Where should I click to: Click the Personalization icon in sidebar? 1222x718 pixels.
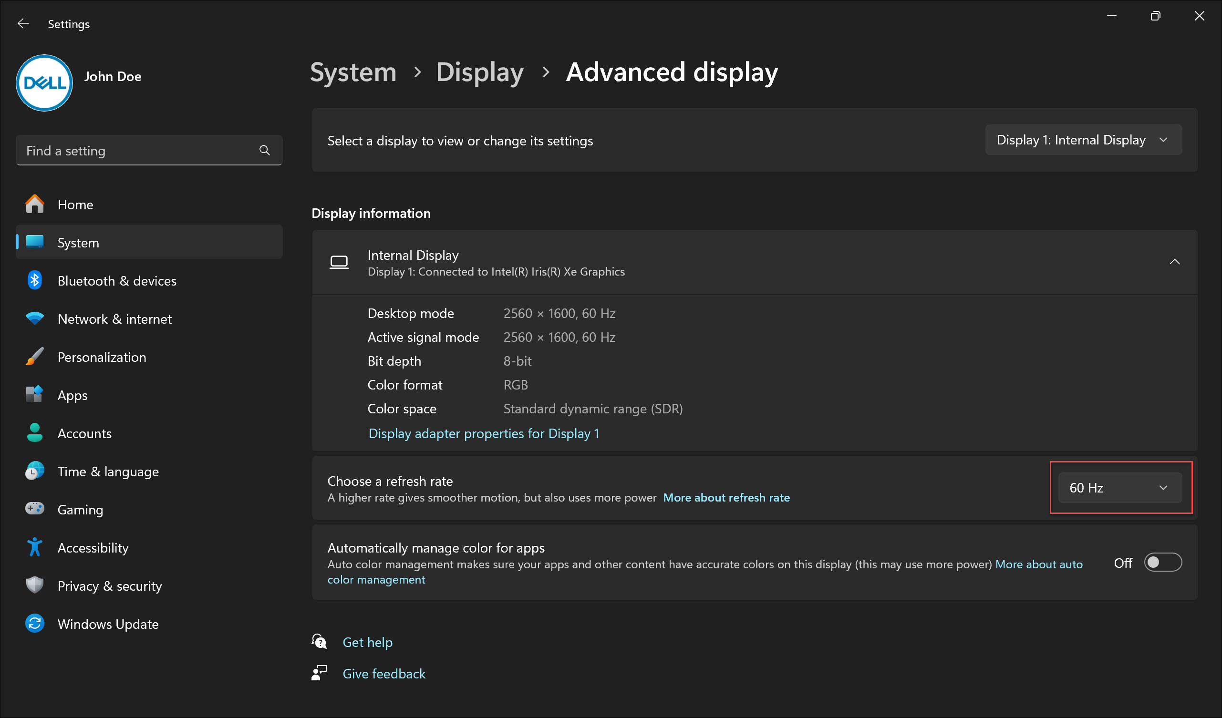tap(34, 357)
